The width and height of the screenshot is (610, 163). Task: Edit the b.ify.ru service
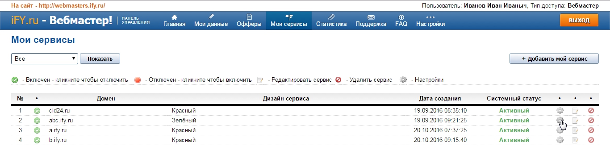pos(576,140)
